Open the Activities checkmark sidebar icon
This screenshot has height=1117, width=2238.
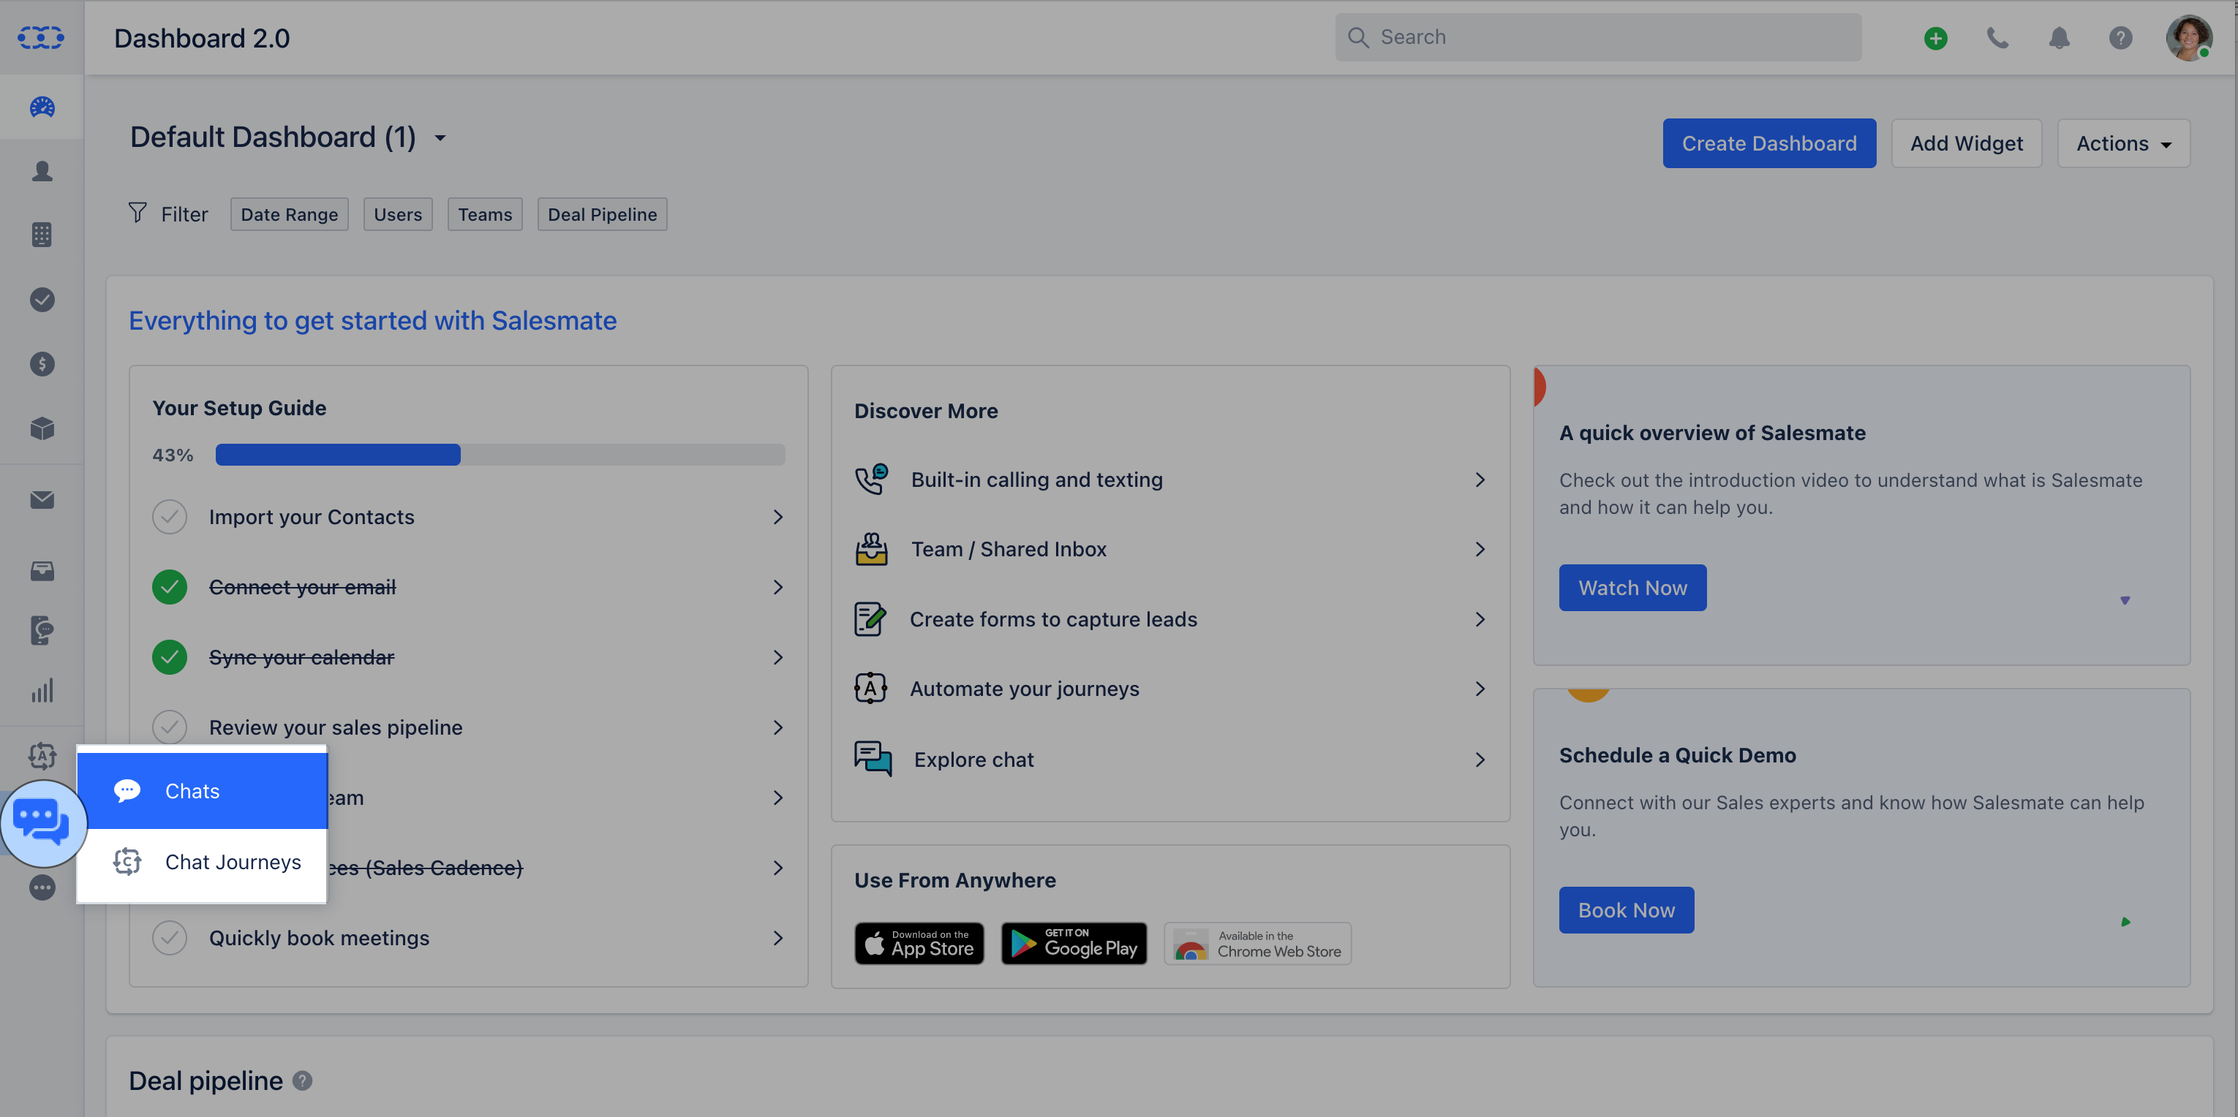42,300
